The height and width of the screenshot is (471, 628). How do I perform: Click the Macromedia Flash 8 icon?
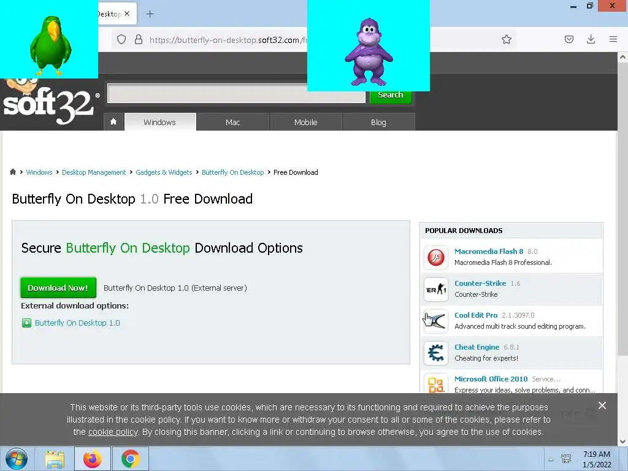click(x=436, y=257)
